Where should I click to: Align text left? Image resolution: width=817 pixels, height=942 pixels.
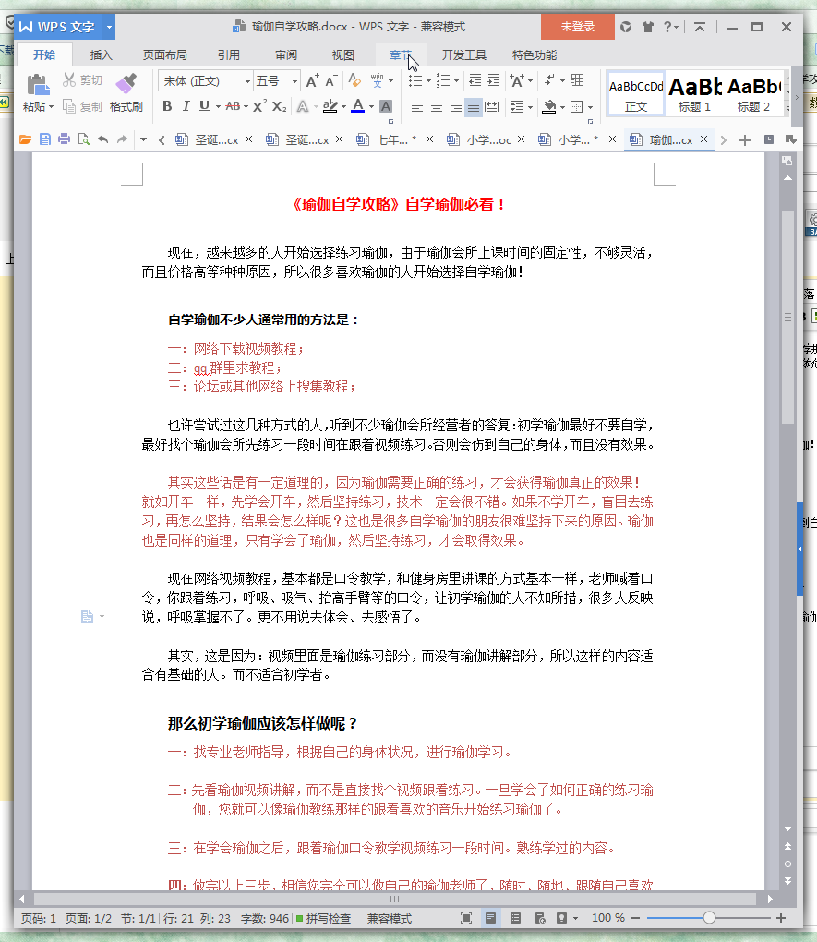tap(417, 107)
